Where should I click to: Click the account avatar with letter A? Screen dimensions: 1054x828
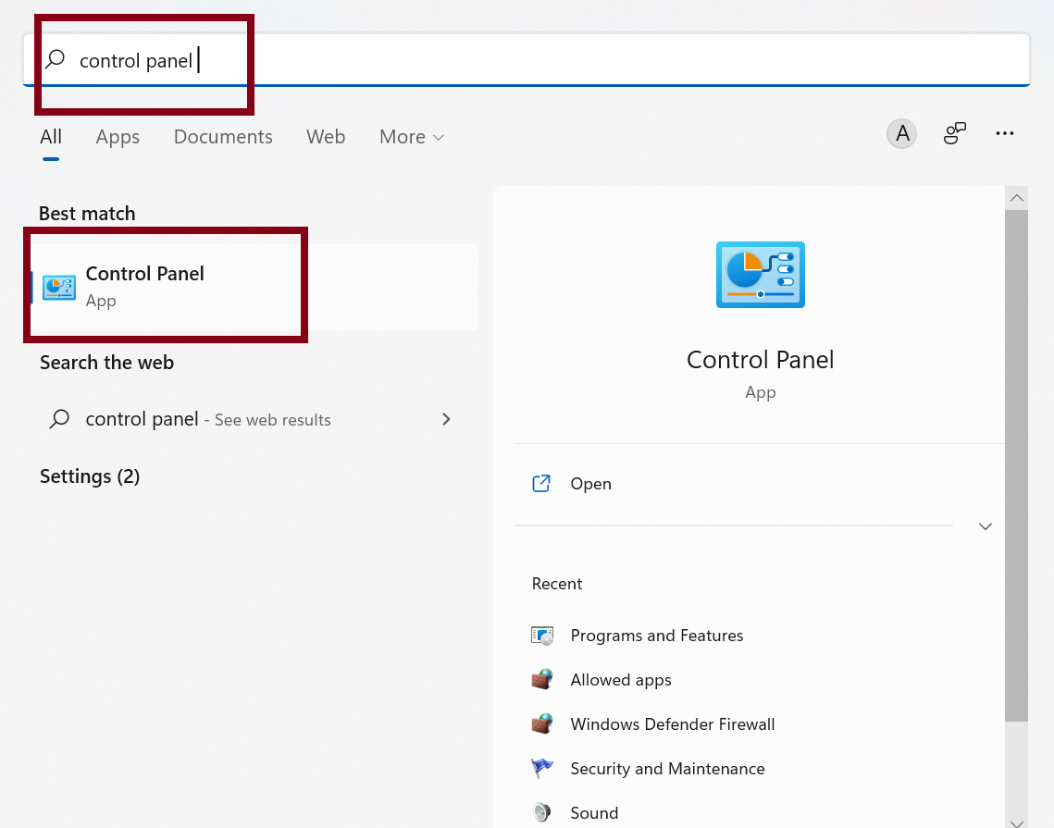click(901, 133)
